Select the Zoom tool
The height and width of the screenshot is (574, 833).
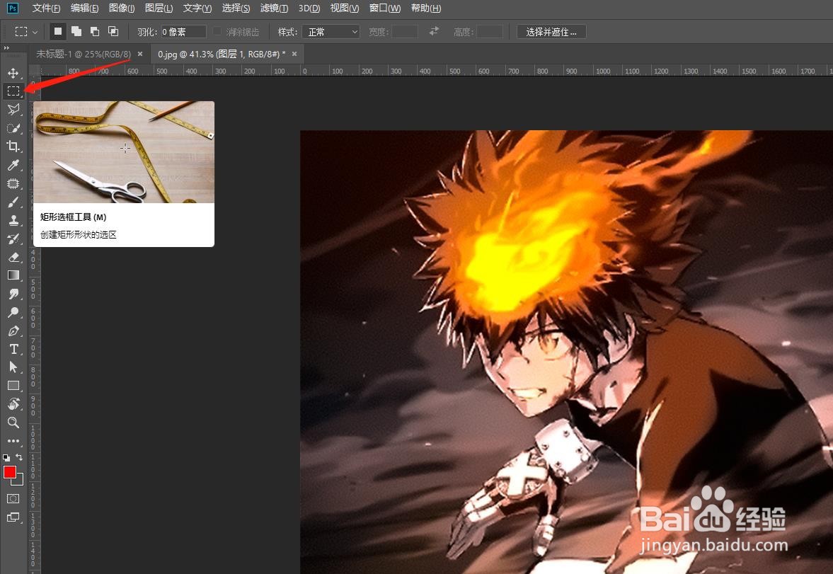(13, 423)
